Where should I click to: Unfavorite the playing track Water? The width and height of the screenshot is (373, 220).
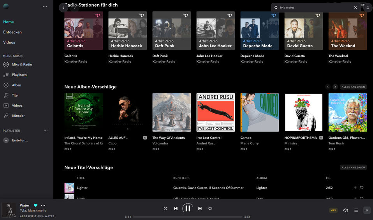pos(36,205)
